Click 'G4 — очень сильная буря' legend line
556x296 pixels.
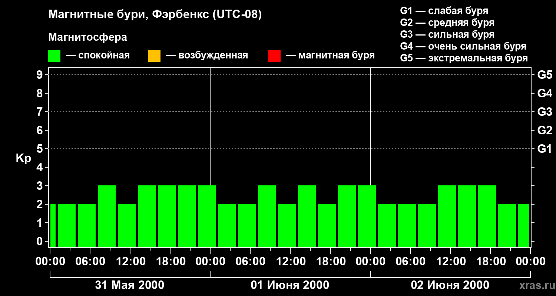tap(463, 46)
